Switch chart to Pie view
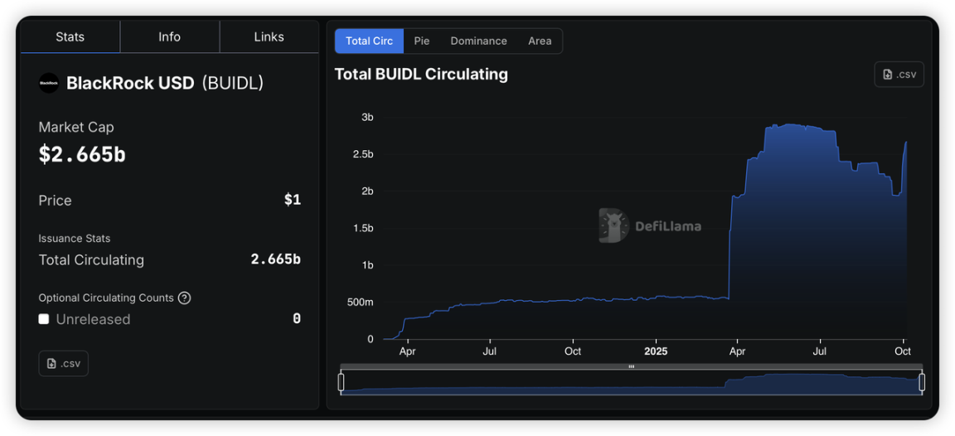The height and width of the screenshot is (436, 955). coord(422,41)
